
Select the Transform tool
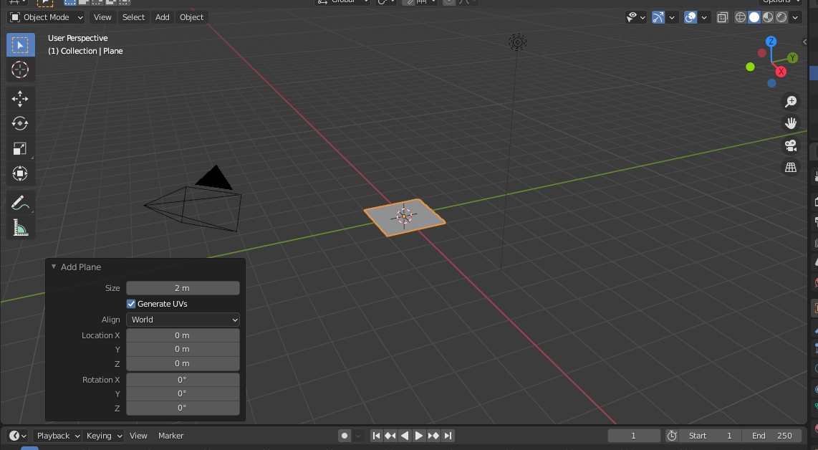[20, 174]
